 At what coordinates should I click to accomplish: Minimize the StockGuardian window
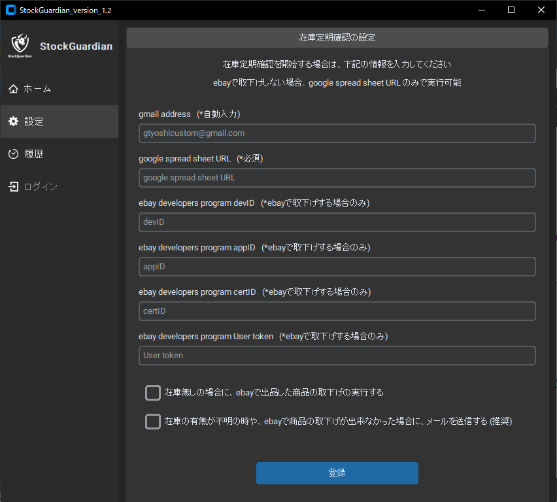(x=482, y=10)
